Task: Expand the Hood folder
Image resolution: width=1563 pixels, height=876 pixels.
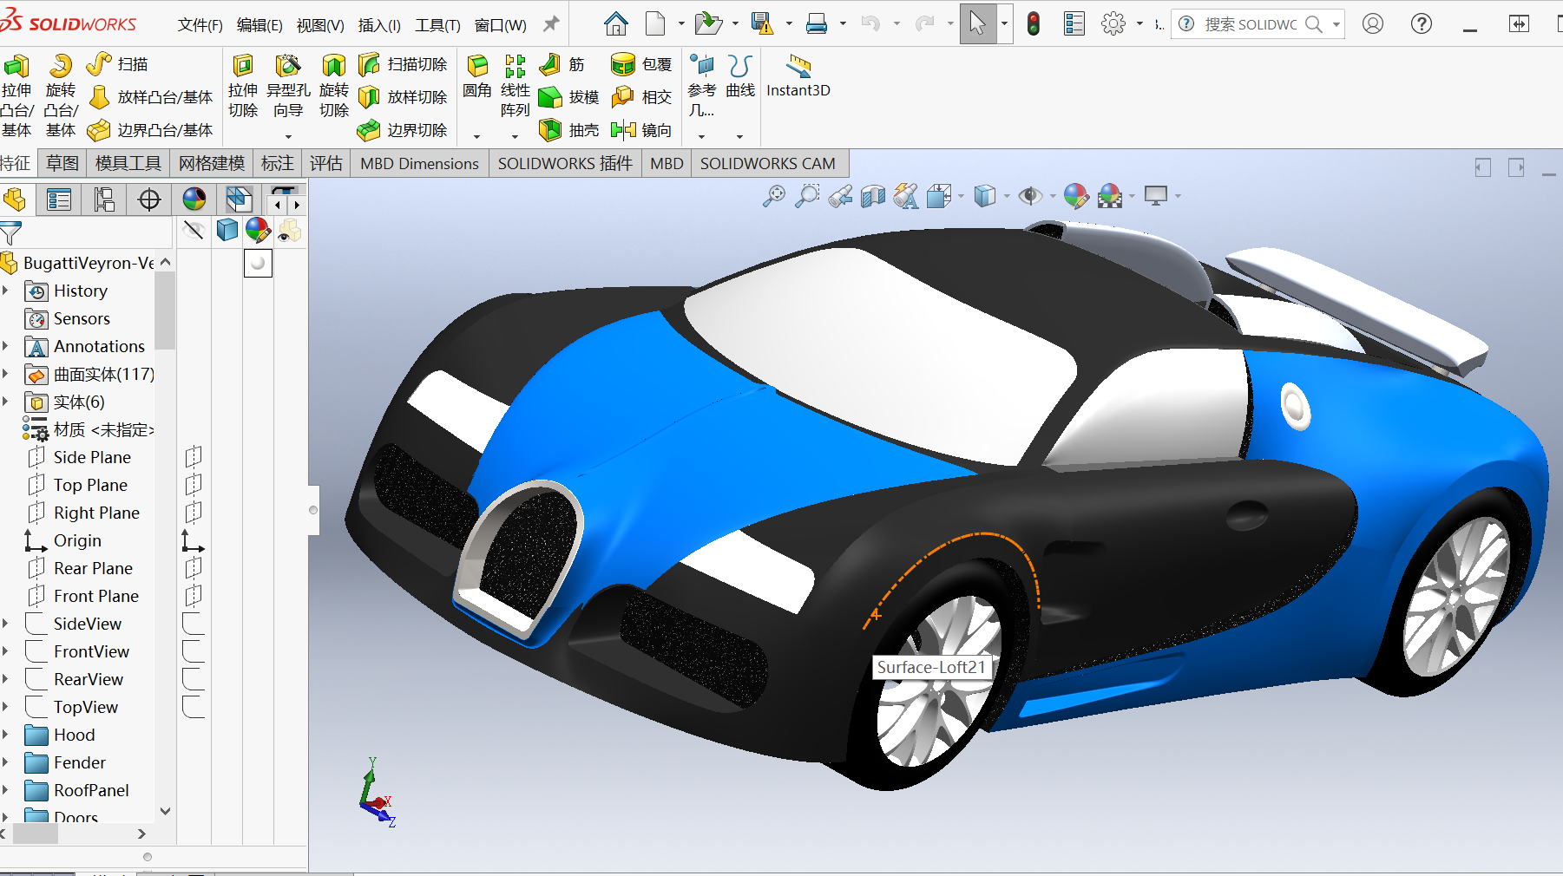Action: pyautogui.click(x=6, y=735)
